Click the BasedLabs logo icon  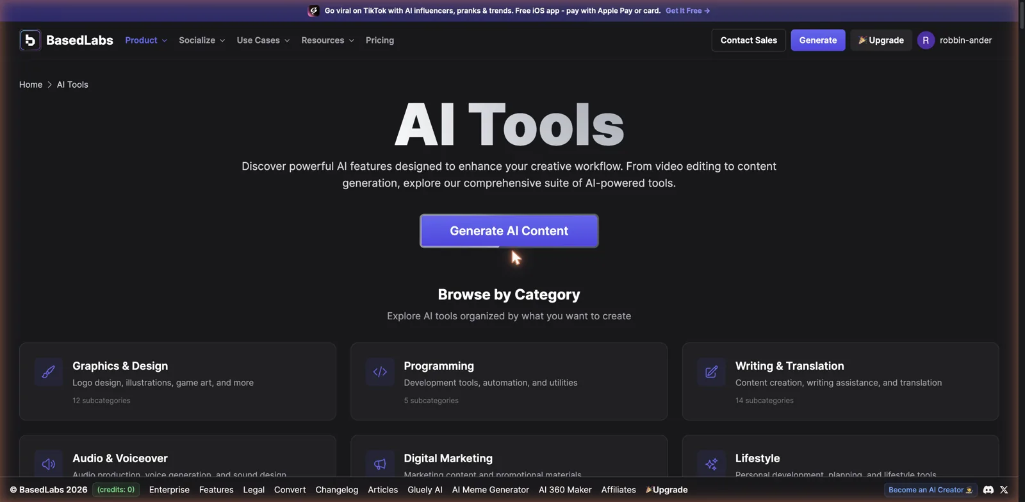30,40
